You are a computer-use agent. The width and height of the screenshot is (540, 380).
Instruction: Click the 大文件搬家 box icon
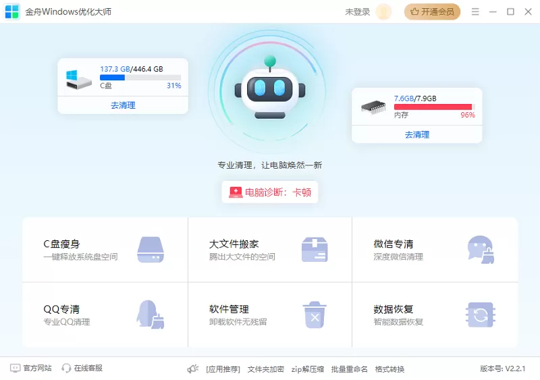[x=315, y=250]
